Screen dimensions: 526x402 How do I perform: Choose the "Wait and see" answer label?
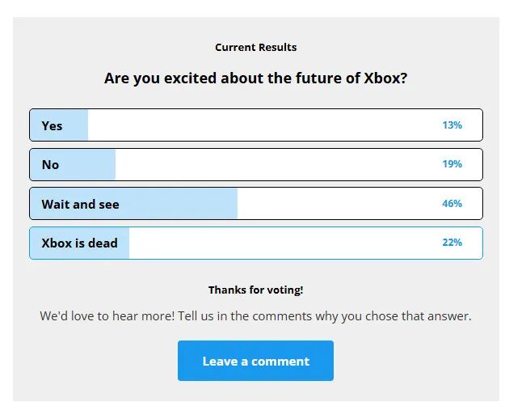80,204
